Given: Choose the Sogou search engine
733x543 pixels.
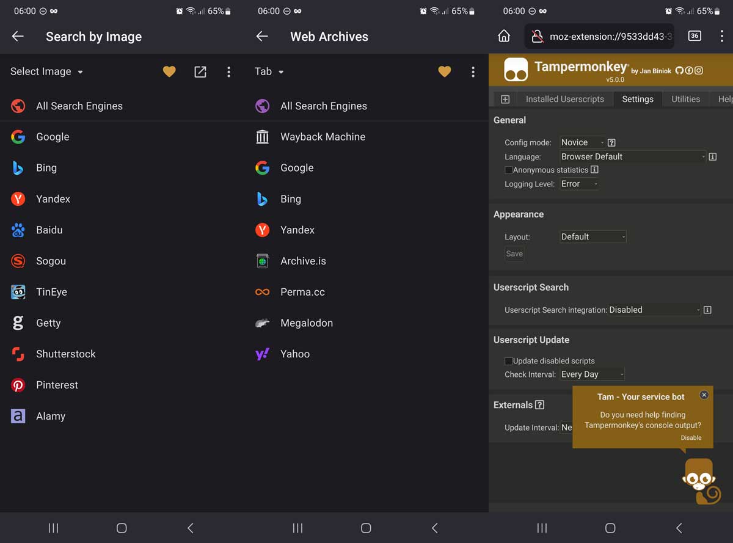Looking at the screenshot, I should pos(122,261).
